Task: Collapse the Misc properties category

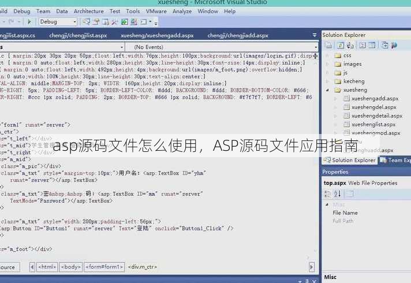Action: [x=327, y=204]
